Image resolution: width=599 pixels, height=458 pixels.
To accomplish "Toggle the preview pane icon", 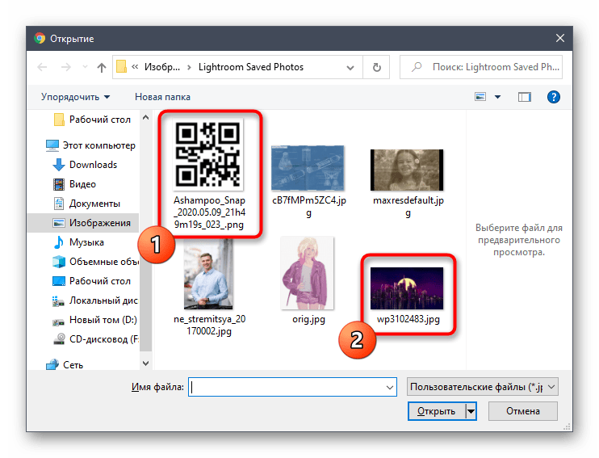I will pos(525,97).
